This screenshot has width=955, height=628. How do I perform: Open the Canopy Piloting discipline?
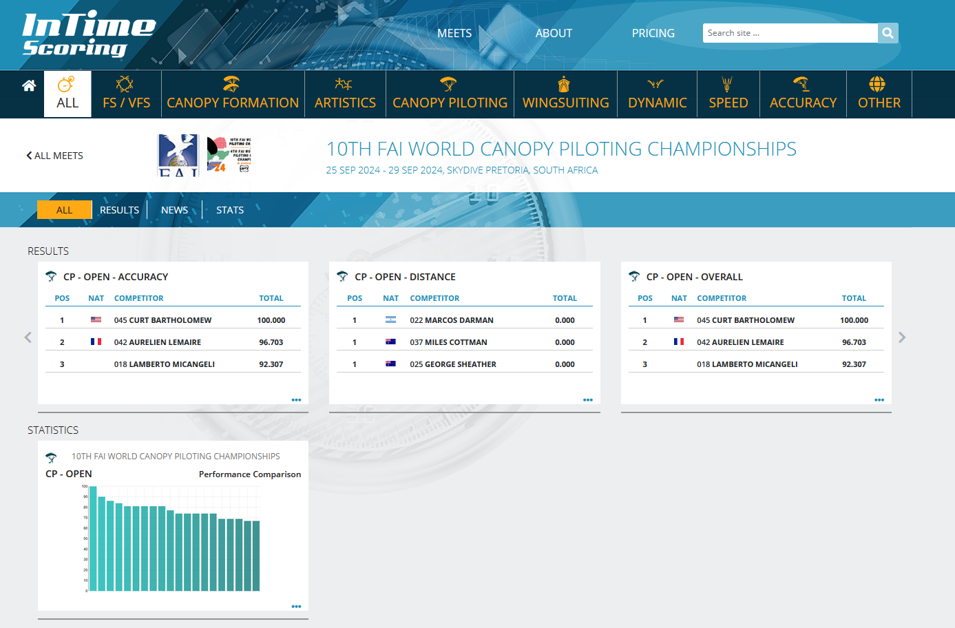[x=450, y=94]
